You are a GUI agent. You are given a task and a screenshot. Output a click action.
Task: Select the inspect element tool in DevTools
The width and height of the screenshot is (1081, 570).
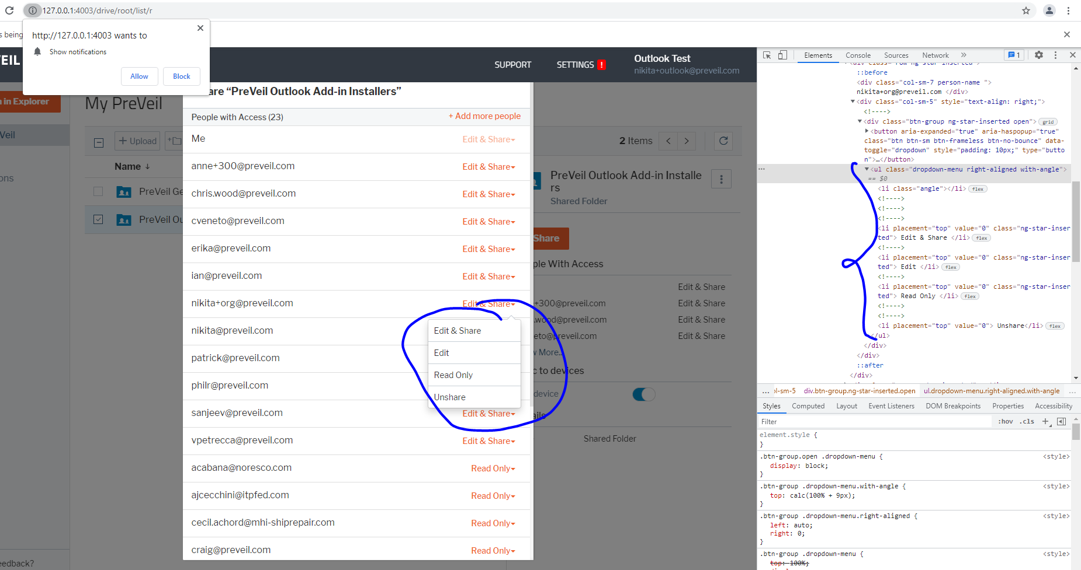[767, 55]
